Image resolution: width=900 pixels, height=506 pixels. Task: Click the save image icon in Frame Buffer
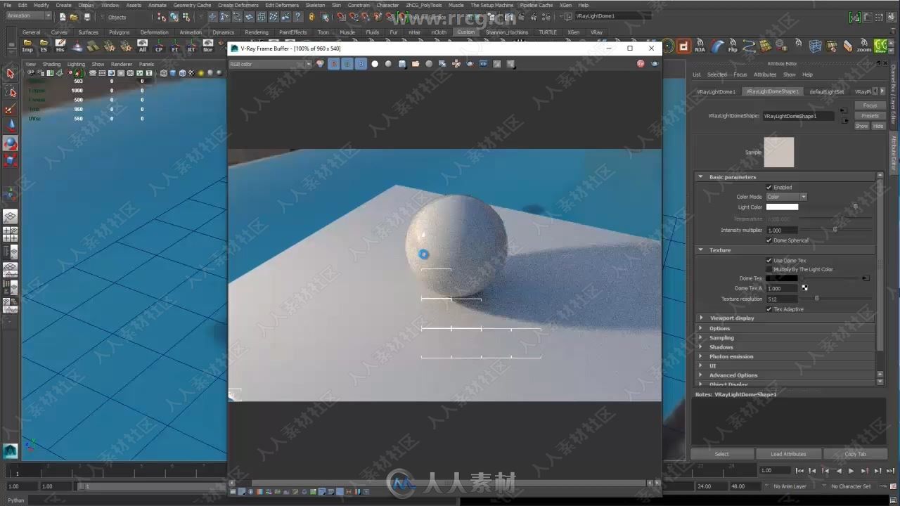[402, 64]
